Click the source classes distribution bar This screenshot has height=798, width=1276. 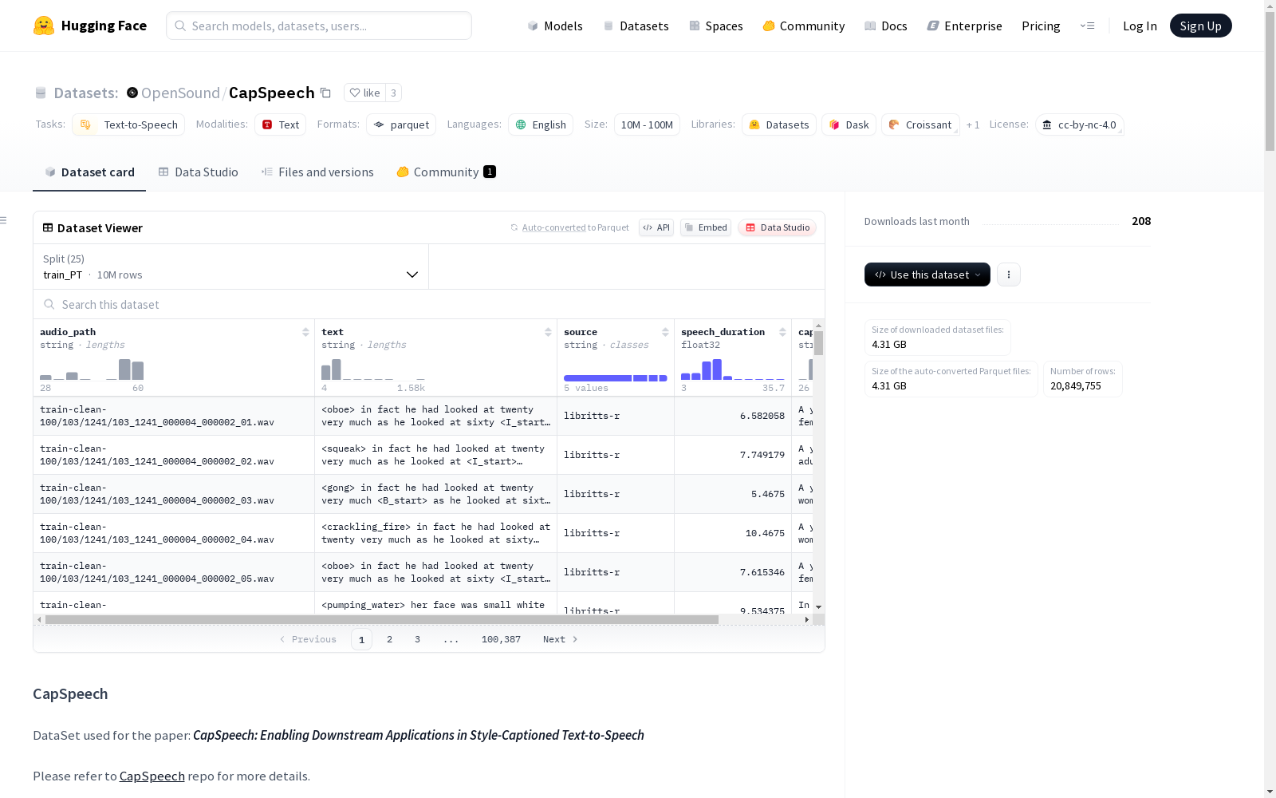pyautogui.click(x=616, y=378)
